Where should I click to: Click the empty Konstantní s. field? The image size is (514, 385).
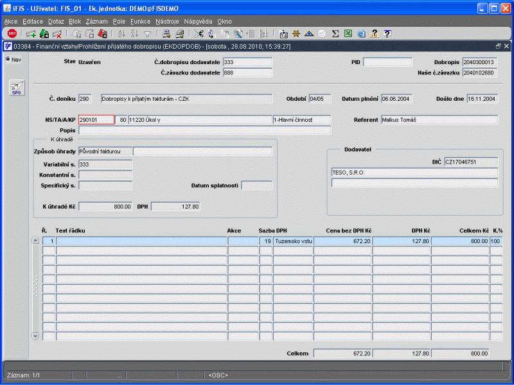pos(105,175)
